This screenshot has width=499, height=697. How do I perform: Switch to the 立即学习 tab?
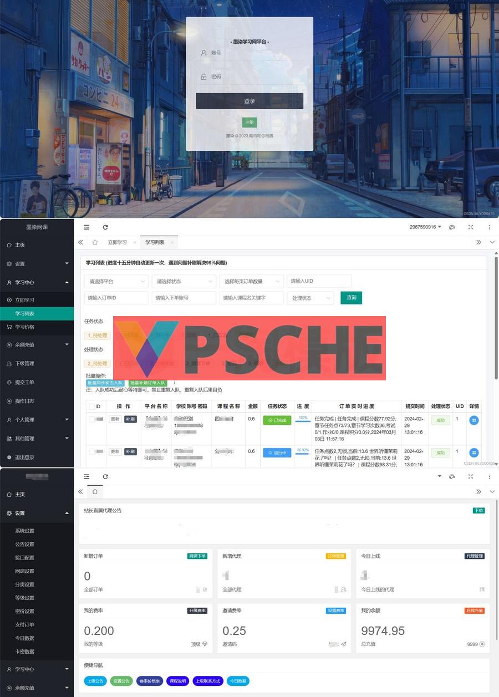117,242
